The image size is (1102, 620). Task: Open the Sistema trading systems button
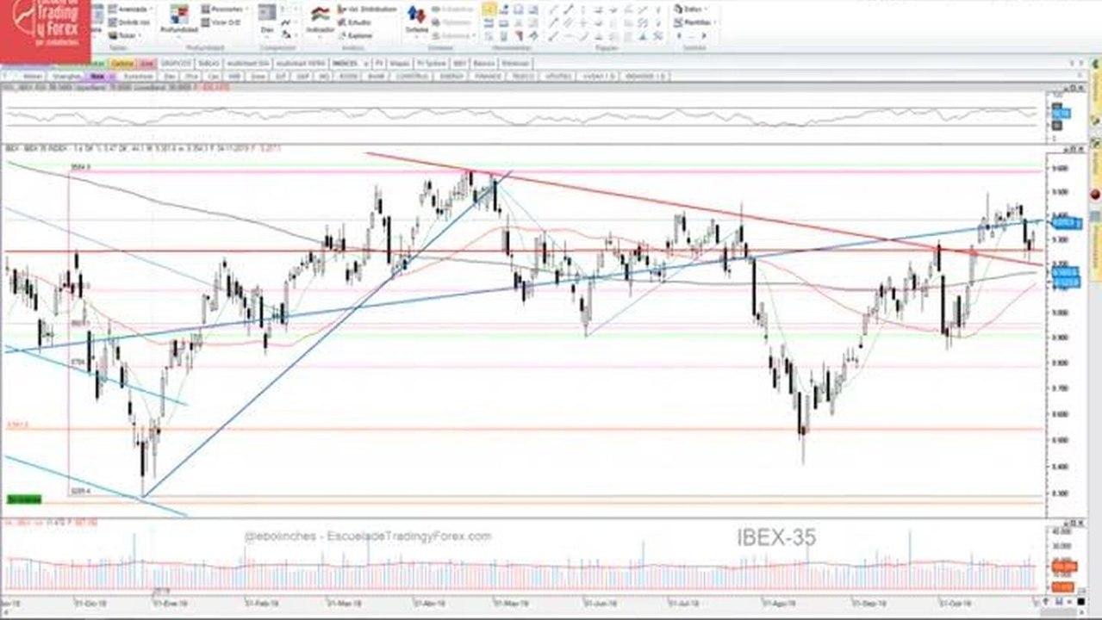point(416,20)
